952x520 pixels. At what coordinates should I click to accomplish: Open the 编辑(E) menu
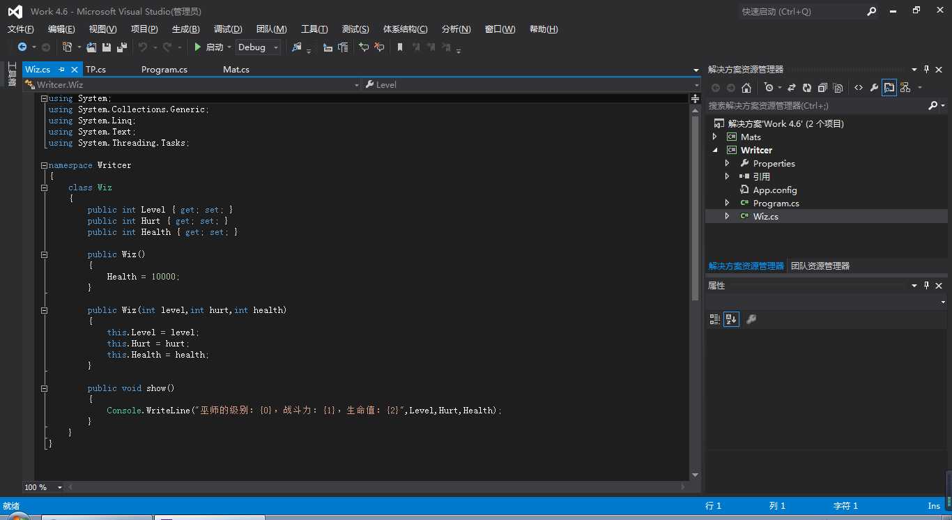61,29
